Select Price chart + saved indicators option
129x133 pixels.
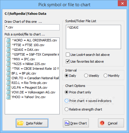click(x=66, y=101)
